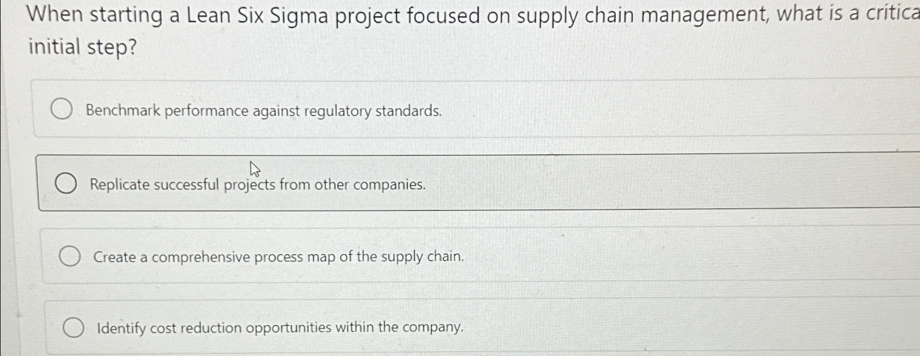Screen dimensions: 920x356
Task: Select the radio button for 'Benchmark performance against regulatory standards'
Action: [61, 109]
